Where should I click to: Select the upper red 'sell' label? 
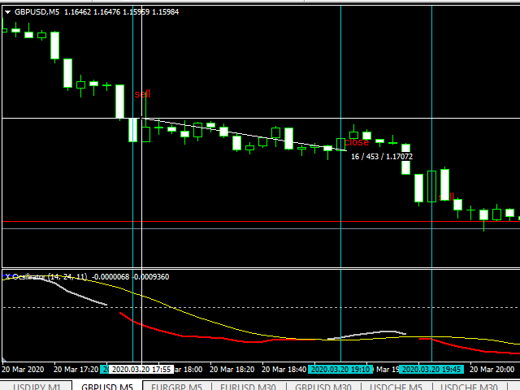coord(143,94)
